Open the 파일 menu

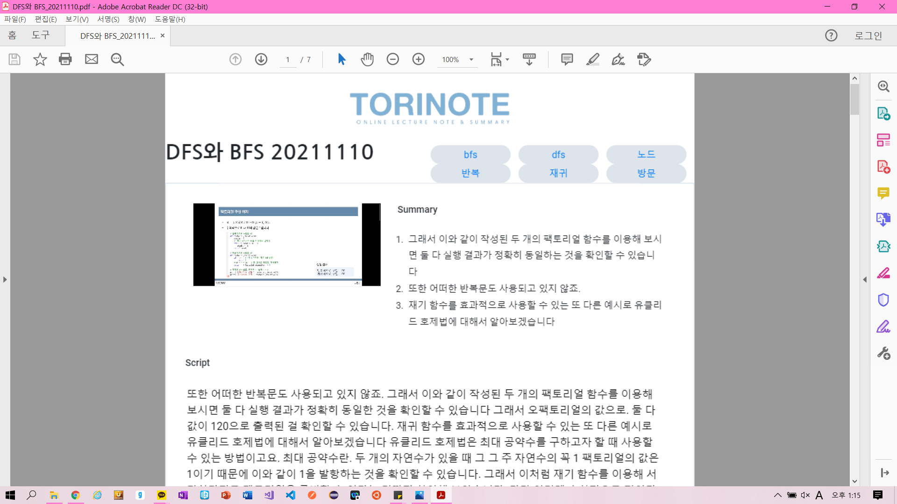point(15,19)
